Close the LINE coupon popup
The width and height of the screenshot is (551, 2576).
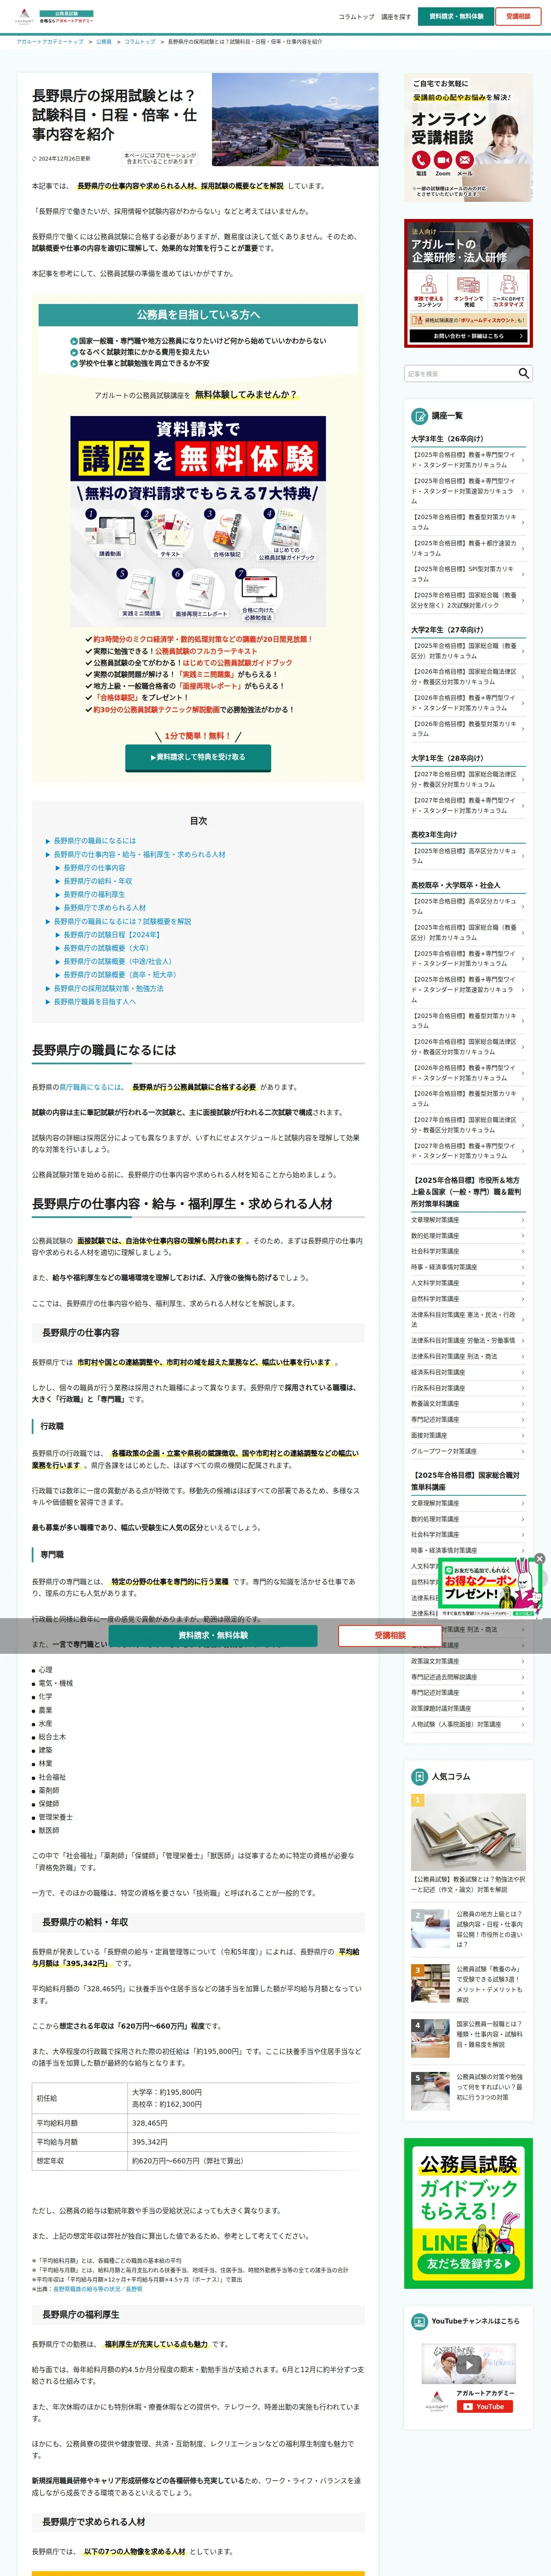pos(539,1558)
